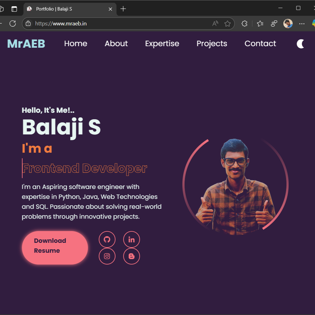Open the collaboration icon beside the Favorites icon
This screenshot has height=315, width=315.
274,24
